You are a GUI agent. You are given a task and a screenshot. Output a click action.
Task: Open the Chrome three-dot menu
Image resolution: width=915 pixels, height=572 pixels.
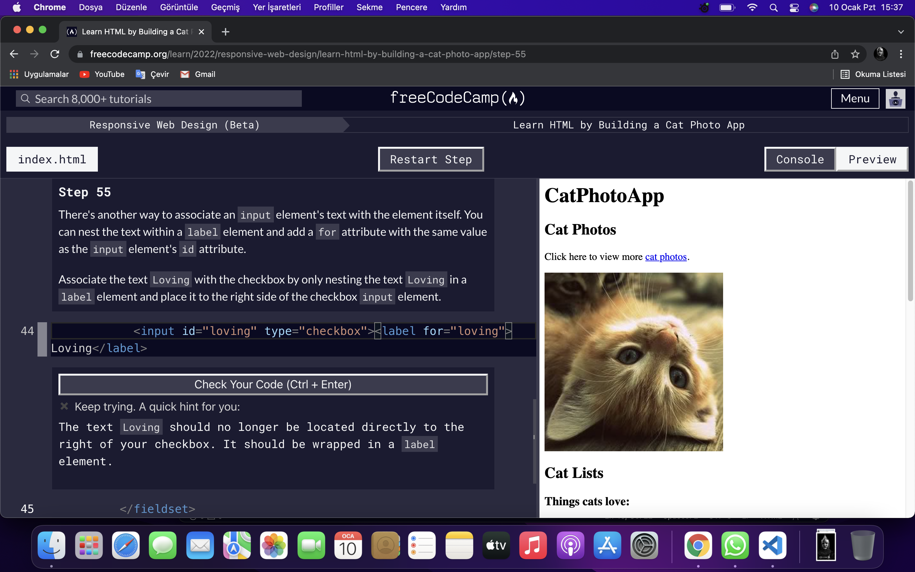tap(901, 54)
